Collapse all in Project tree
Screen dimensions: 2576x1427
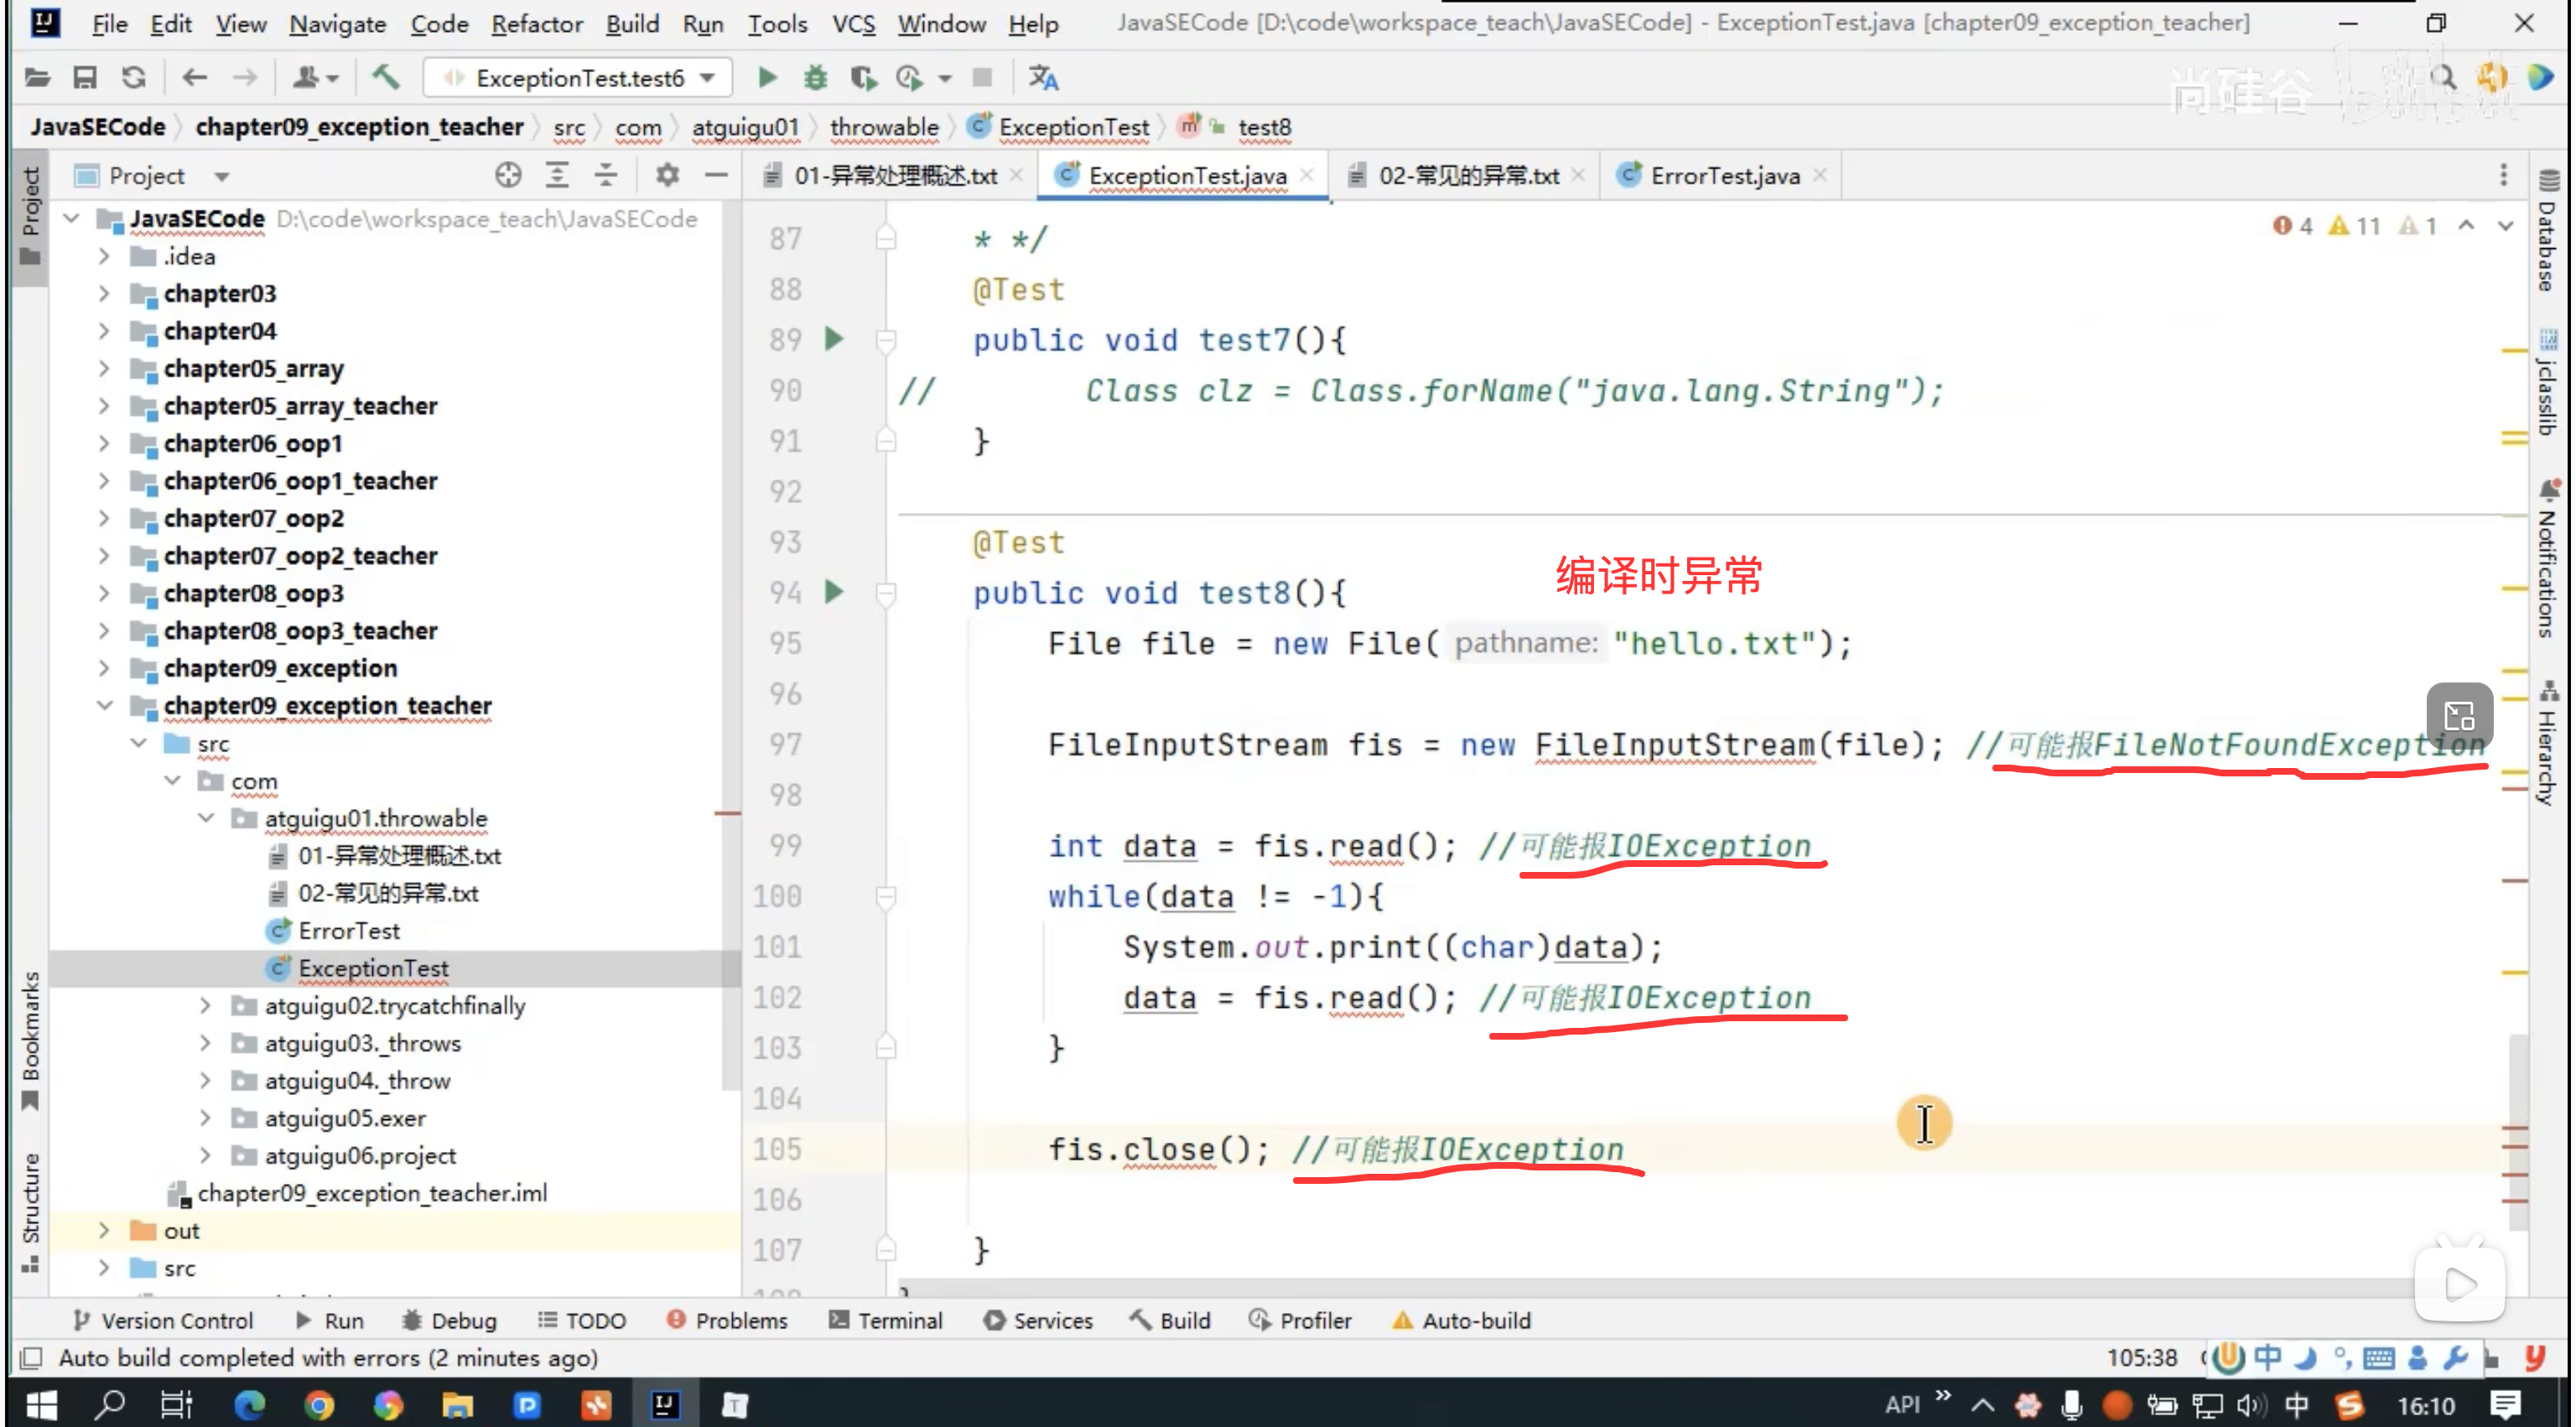[x=606, y=175]
